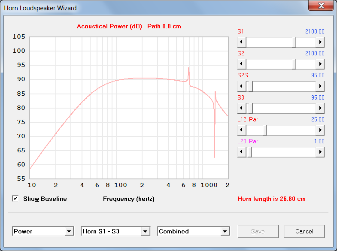The image size is (337, 251).
Task: Click the Path 0.0 cm label
Action: tap(164, 27)
